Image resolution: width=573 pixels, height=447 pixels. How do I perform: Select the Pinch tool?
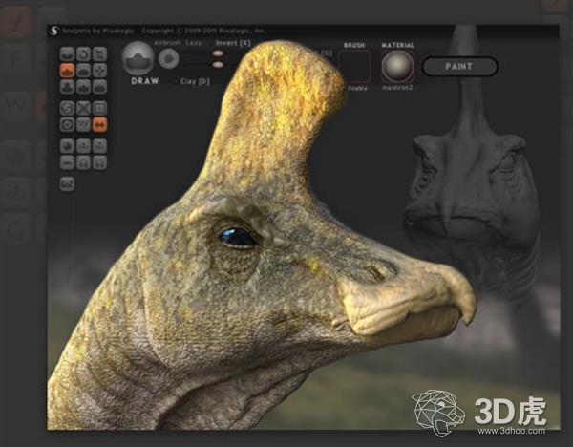pos(83,87)
